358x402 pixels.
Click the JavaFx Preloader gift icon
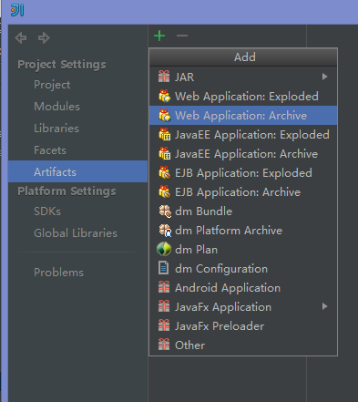(x=164, y=325)
